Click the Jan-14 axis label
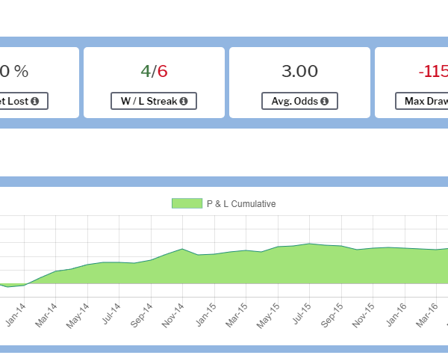The image size is (448, 364). click(16, 315)
